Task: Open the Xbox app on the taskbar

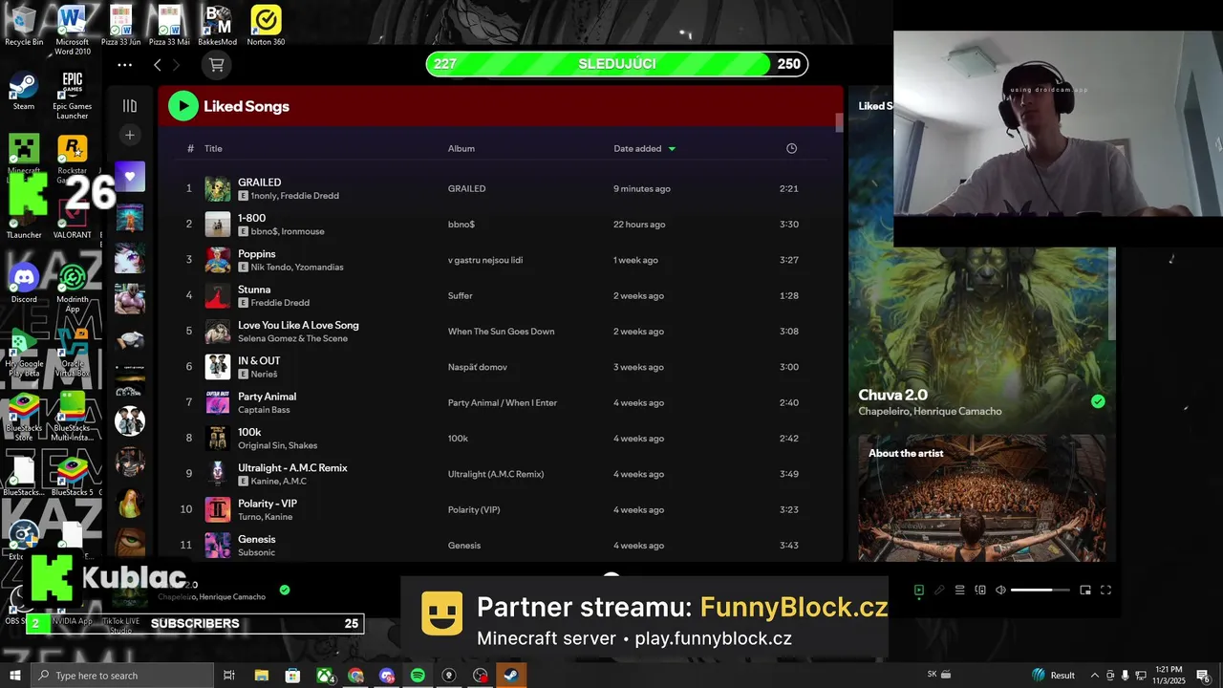Action: (x=325, y=676)
